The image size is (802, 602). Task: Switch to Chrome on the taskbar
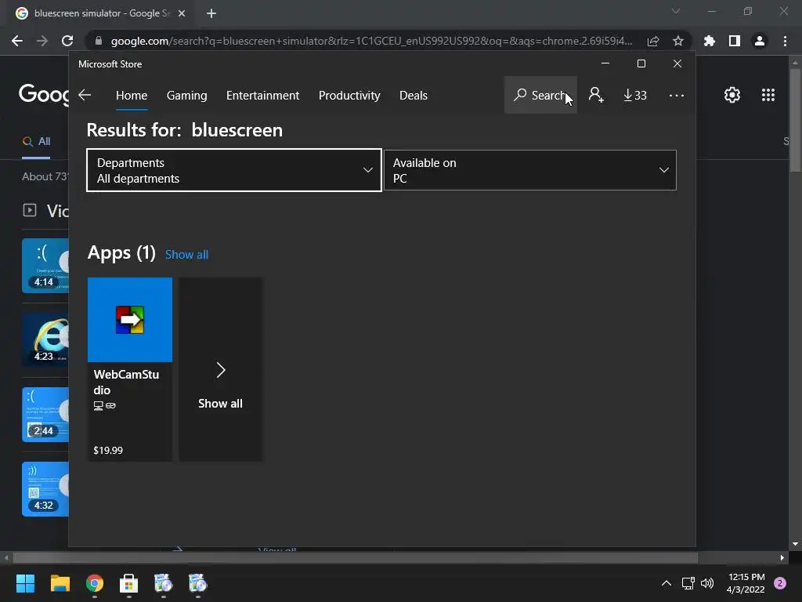click(95, 583)
